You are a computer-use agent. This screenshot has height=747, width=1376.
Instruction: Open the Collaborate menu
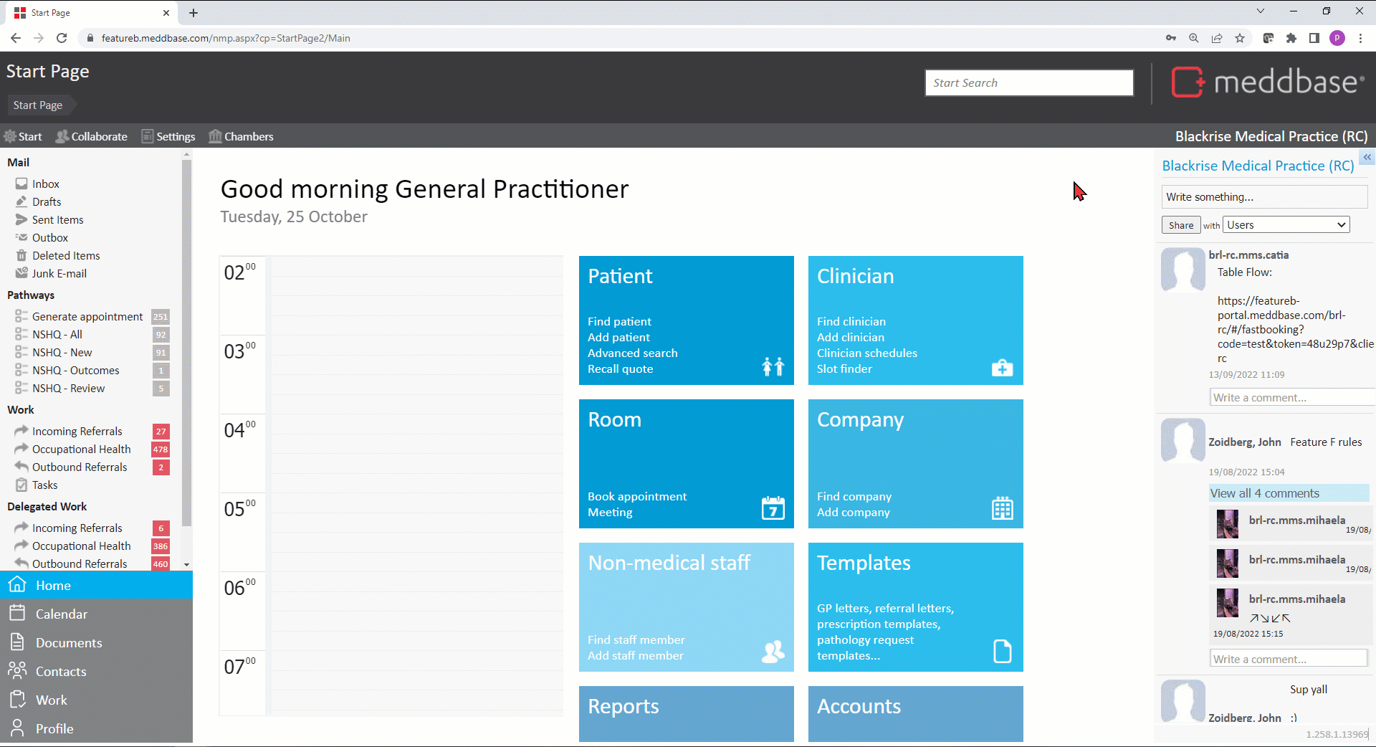pos(92,136)
